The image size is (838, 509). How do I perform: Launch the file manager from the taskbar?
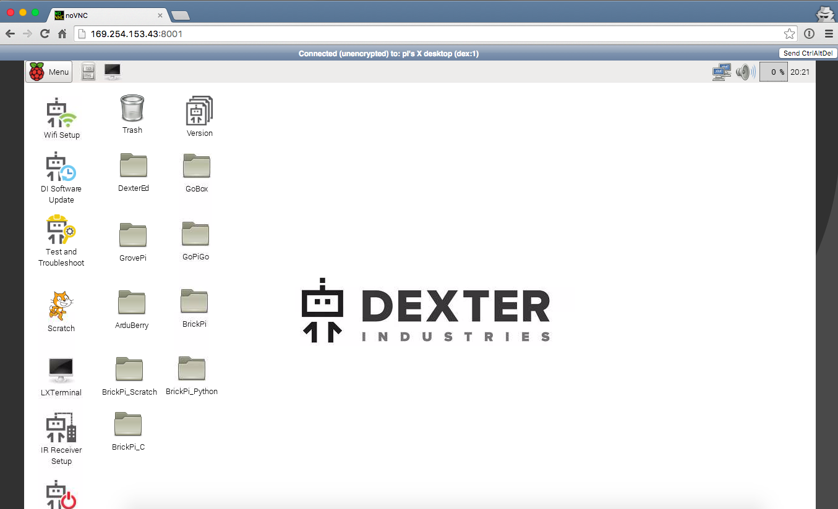(88, 72)
